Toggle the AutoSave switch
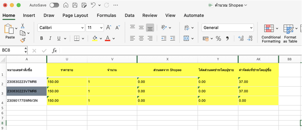 [x=54, y=5]
